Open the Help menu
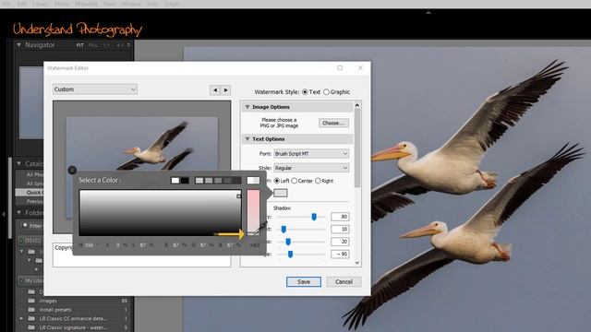Image resolution: width=591 pixels, height=332 pixels. point(152,4)
